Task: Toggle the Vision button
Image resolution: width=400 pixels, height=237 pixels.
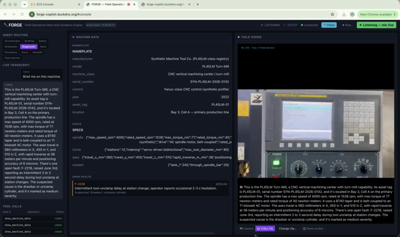Action: tap(329, 25)
